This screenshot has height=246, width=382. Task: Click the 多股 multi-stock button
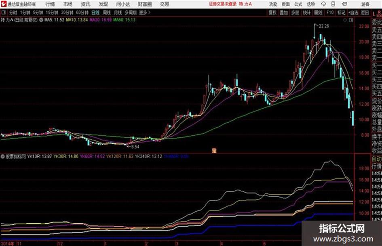pos(295,13)
